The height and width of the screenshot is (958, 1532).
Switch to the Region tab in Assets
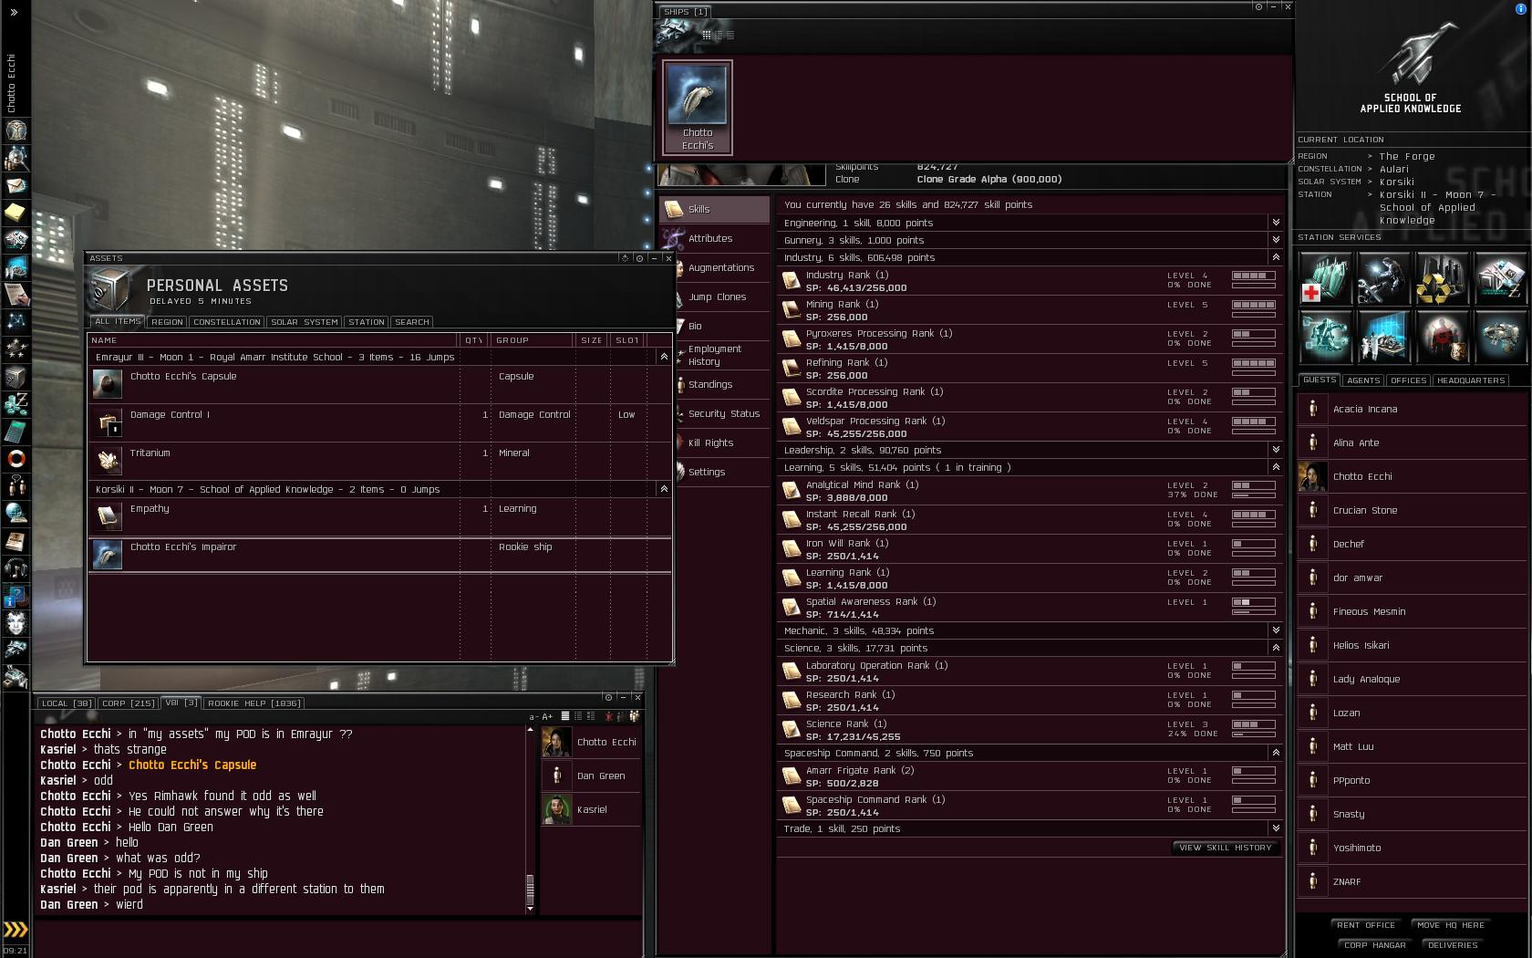tap(167, 322)
